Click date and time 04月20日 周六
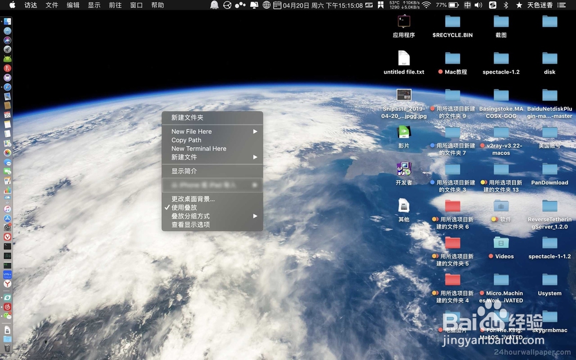The image size is (576, 360). (323, 5)
